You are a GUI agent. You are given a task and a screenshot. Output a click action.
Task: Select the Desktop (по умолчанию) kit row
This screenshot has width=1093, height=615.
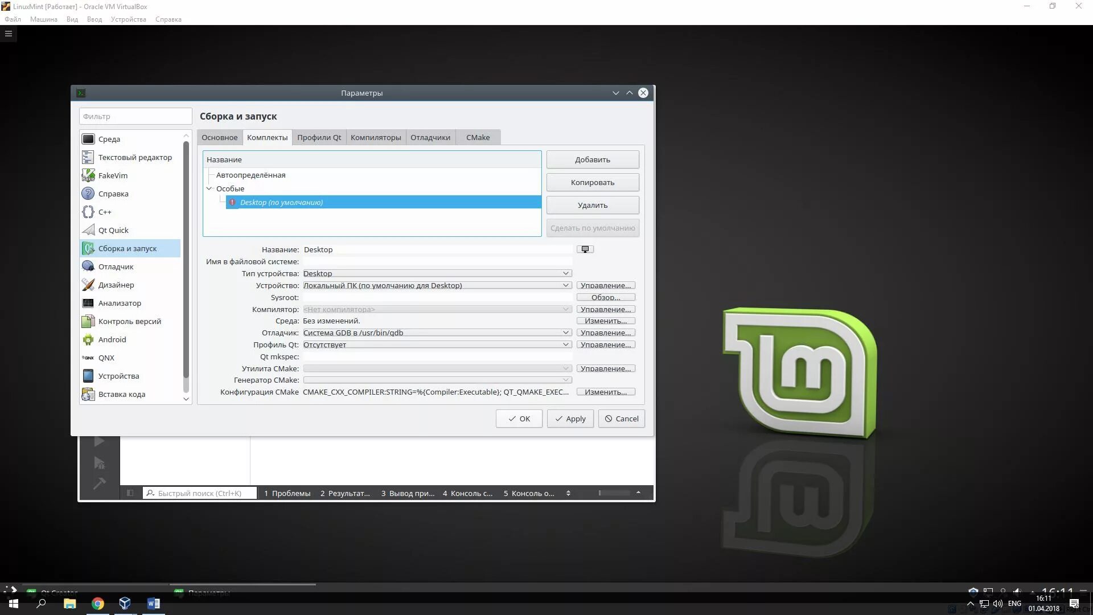click(383, 202)
